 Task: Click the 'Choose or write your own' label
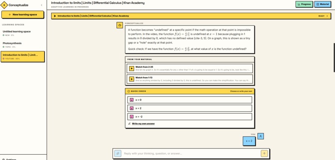coord(241,91)
